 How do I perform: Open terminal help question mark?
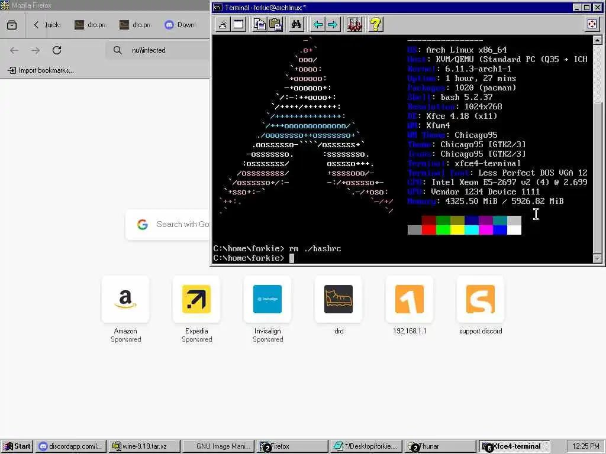[x=376, y=25]
